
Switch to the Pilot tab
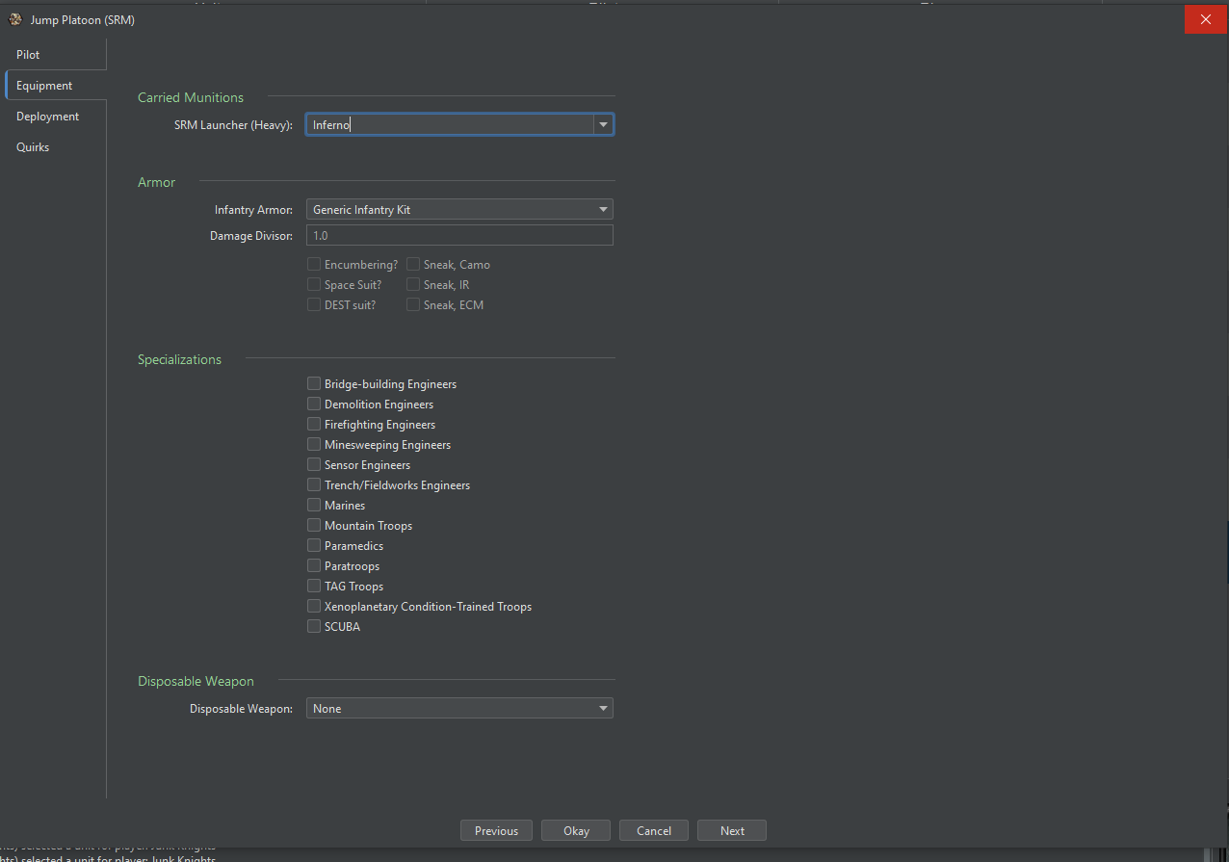[55, 55]
